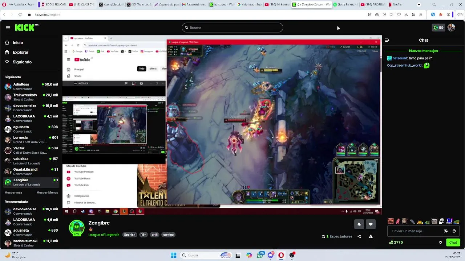
Task: Go back in browser history
Action: coord(4,14)
